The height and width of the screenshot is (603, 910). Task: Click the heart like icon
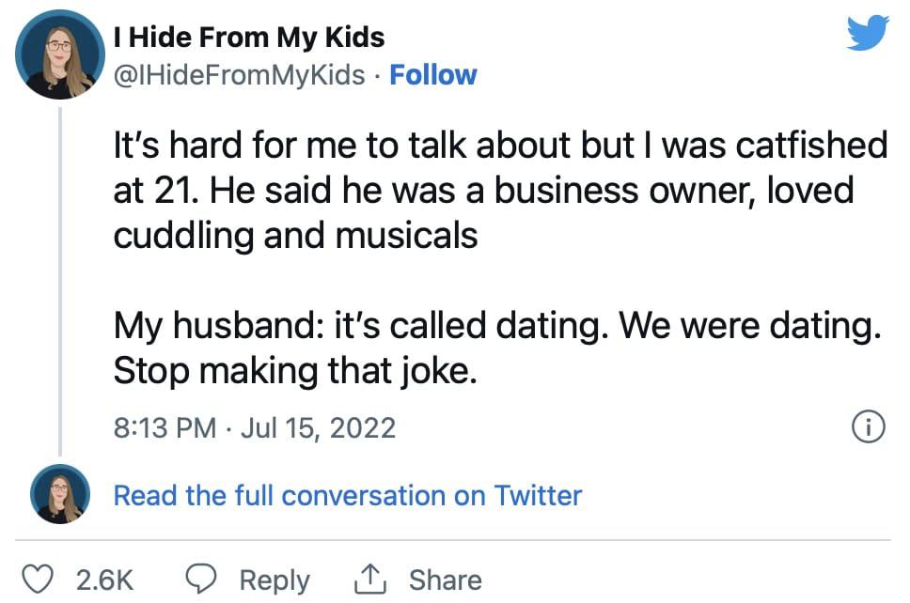[x=38, y=579]
